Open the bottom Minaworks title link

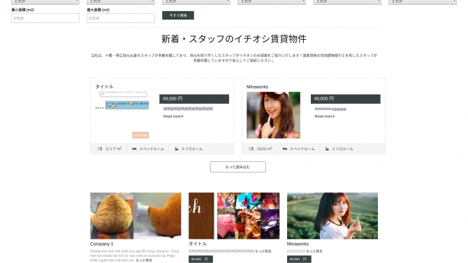tap(298, 244)
